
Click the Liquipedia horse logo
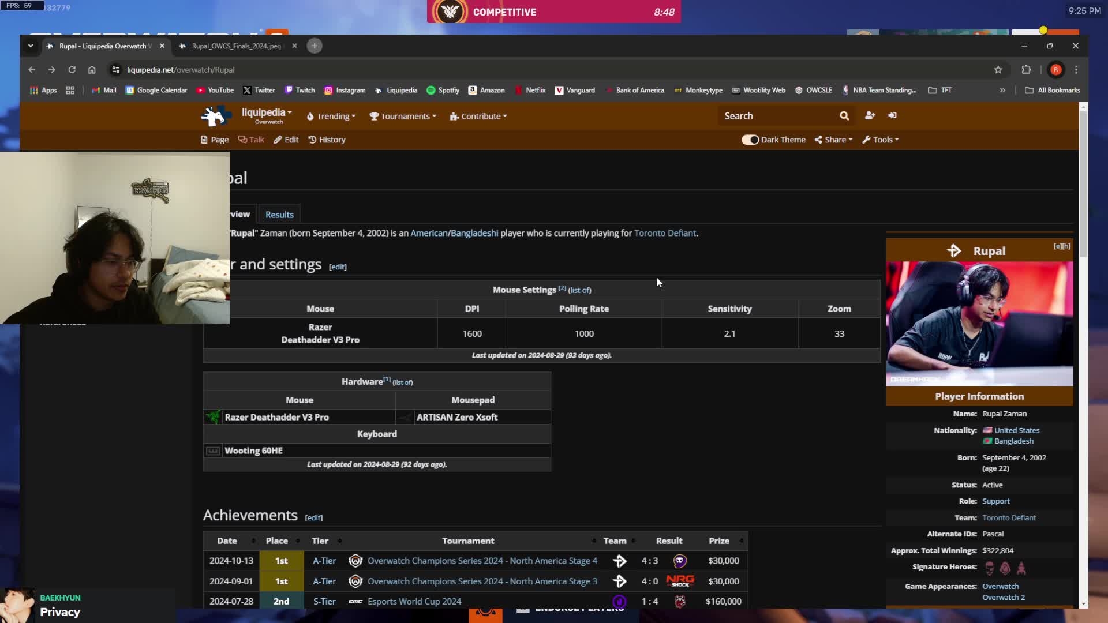click(x=215, y=116)
